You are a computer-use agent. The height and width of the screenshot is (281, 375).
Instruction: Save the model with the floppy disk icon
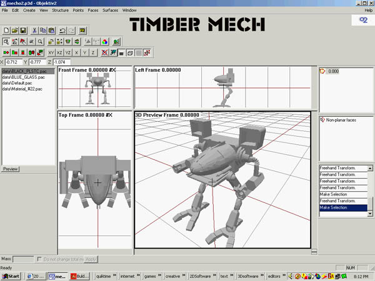pos(23,31)
